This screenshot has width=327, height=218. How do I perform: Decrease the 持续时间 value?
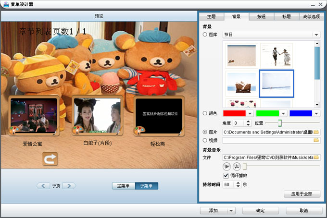238,186
